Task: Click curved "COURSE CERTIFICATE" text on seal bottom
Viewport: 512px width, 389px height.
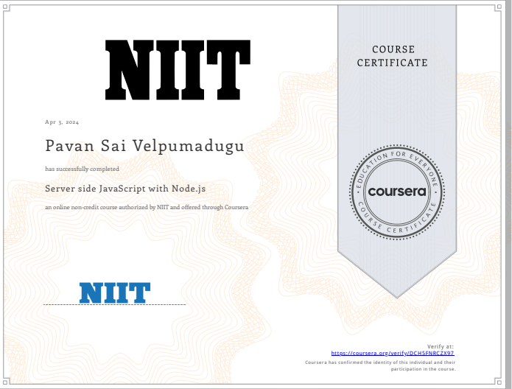Action: pos(397,224)
